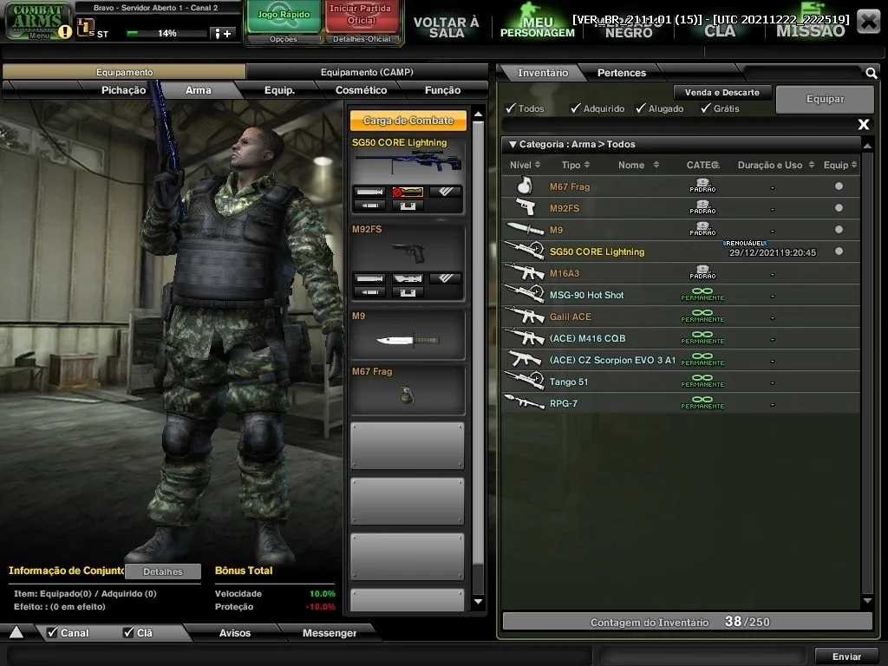
Task: Select the M92FS pistol icon in inventory
Action: tap(526, 207)
